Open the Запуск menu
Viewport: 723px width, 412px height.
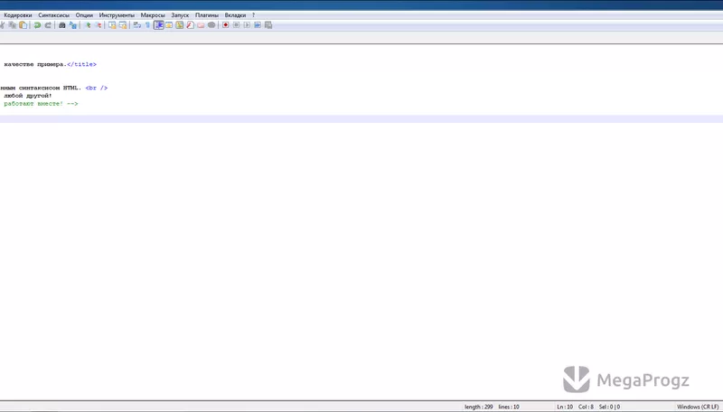(180, 15)
